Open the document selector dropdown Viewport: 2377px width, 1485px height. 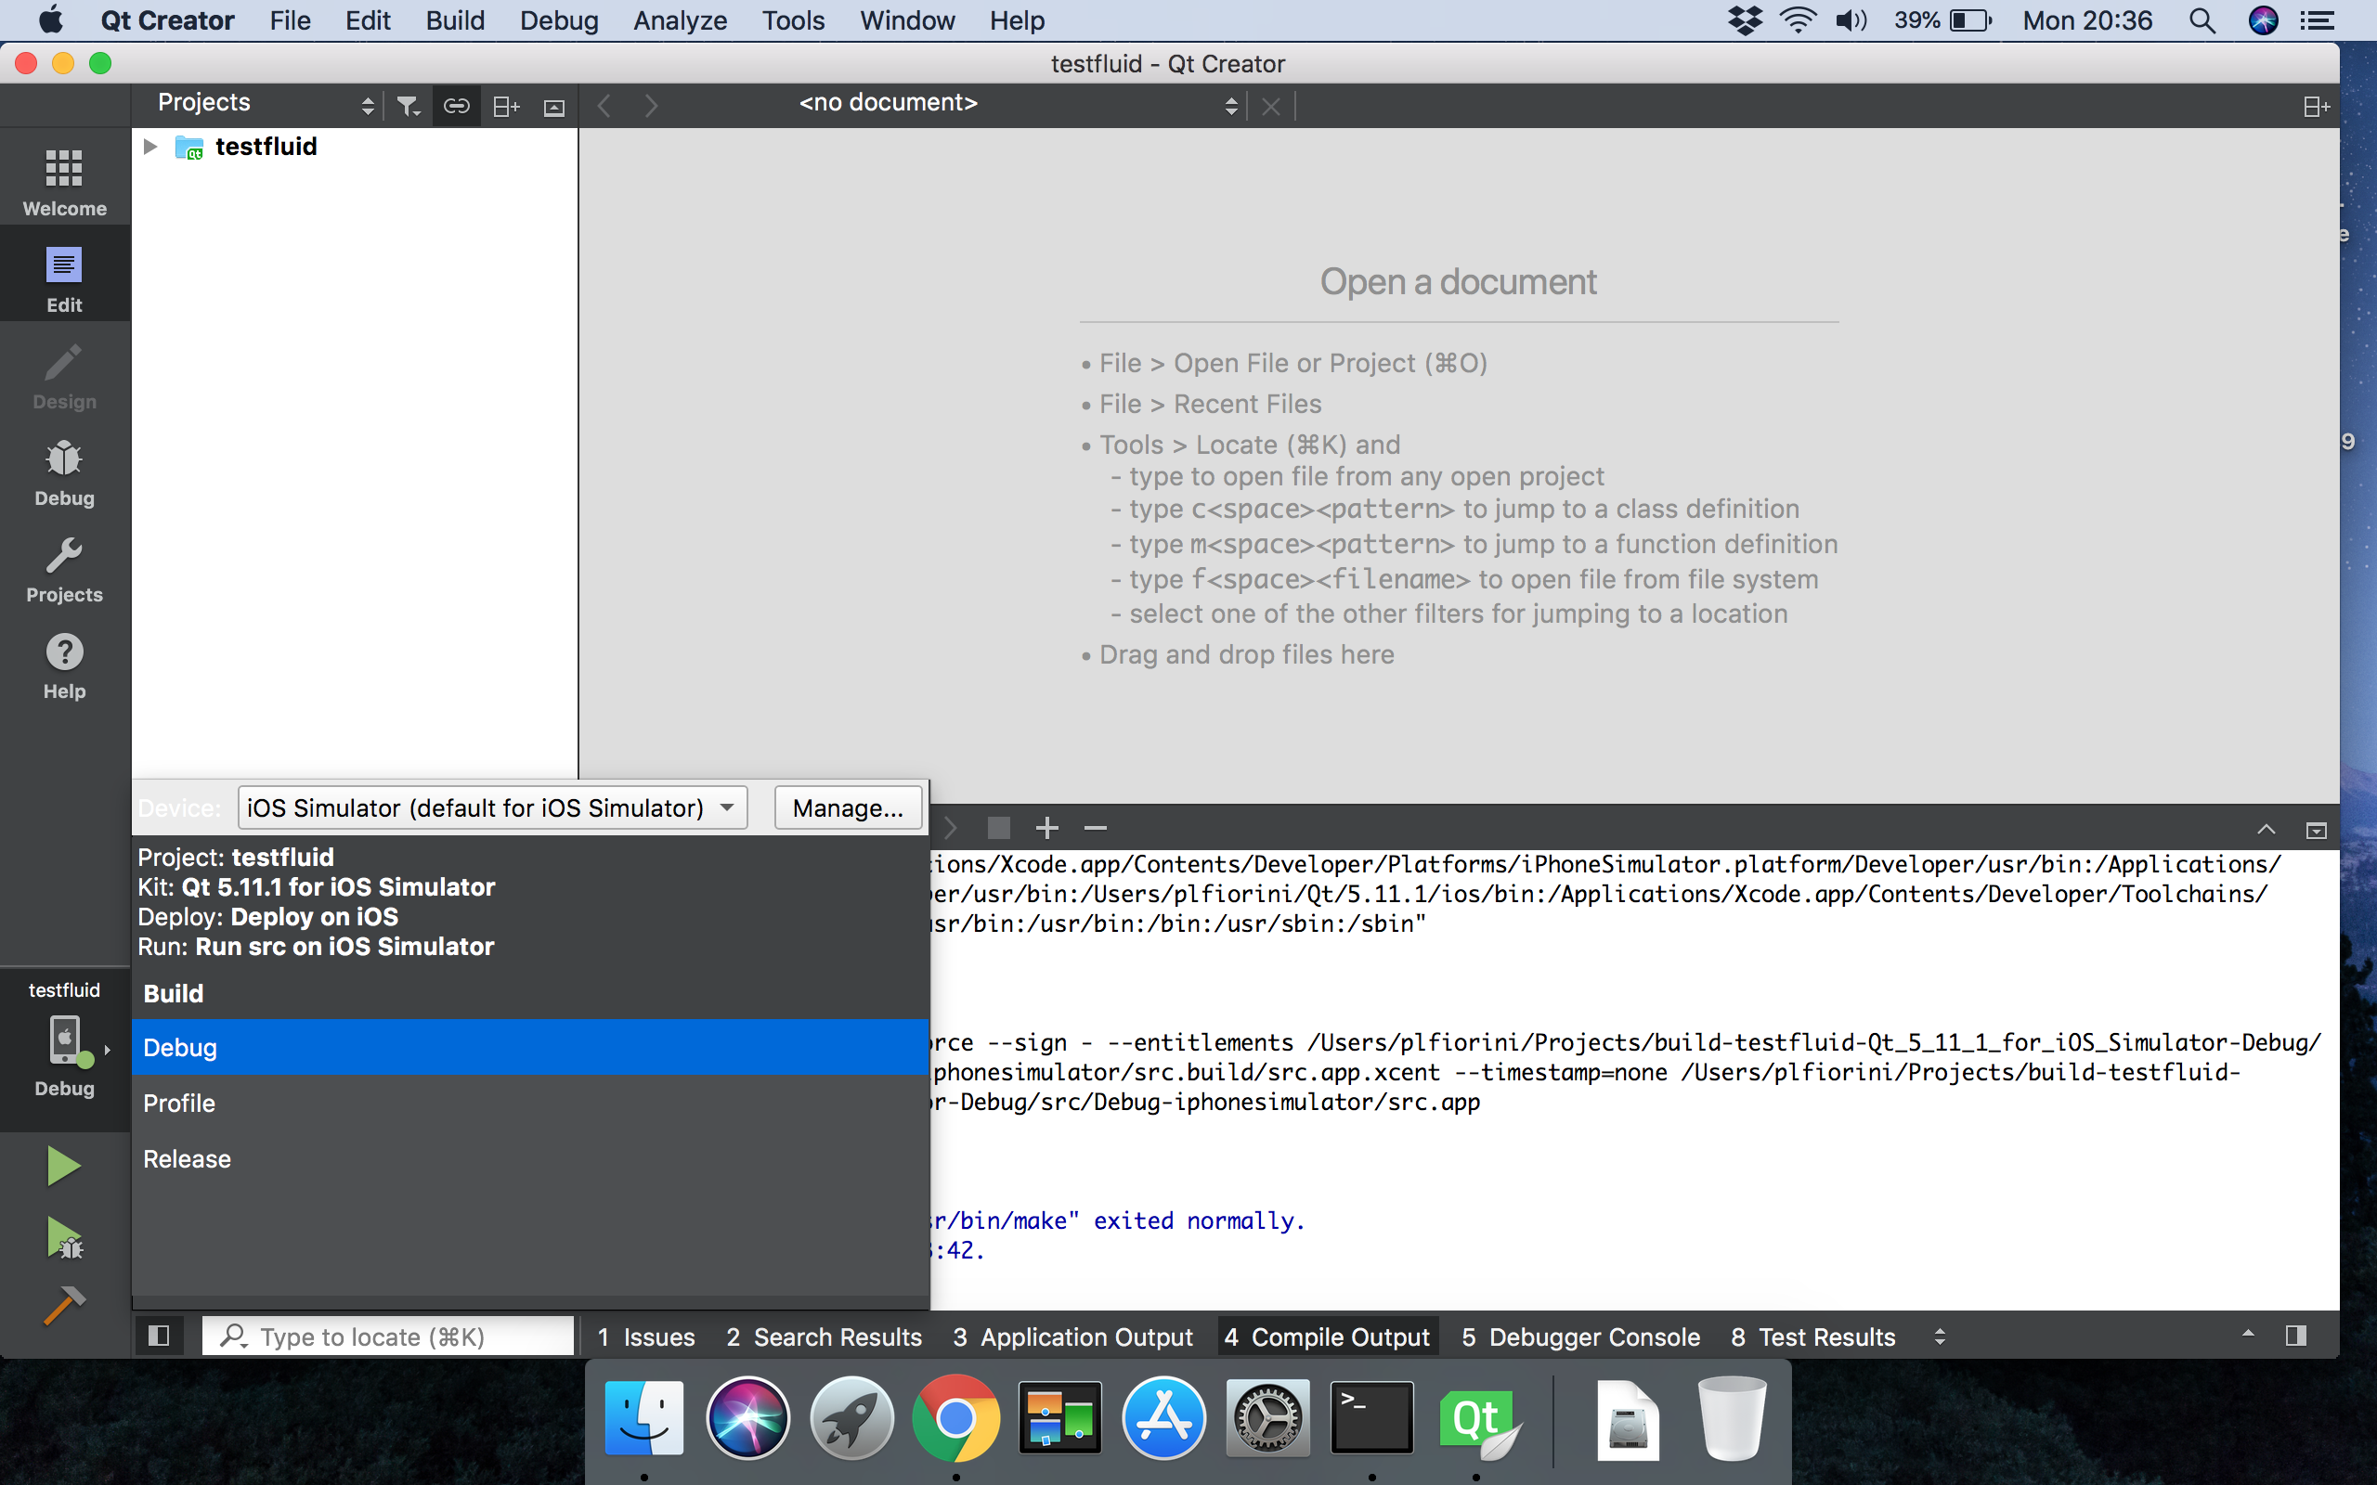[x=1230, y=104]
